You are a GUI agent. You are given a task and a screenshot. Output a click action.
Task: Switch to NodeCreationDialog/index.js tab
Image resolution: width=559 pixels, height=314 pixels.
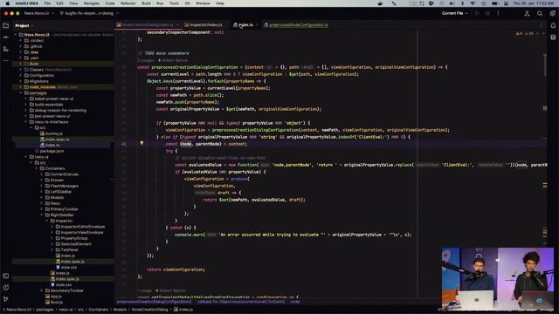(148, 25)
